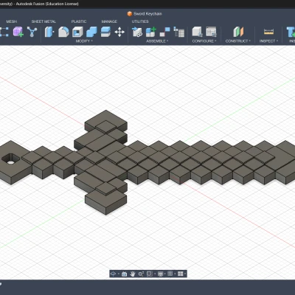Expand the MODIFY dropdown
The width and height of the screenshot is (295, 295).
coord(84,41)
